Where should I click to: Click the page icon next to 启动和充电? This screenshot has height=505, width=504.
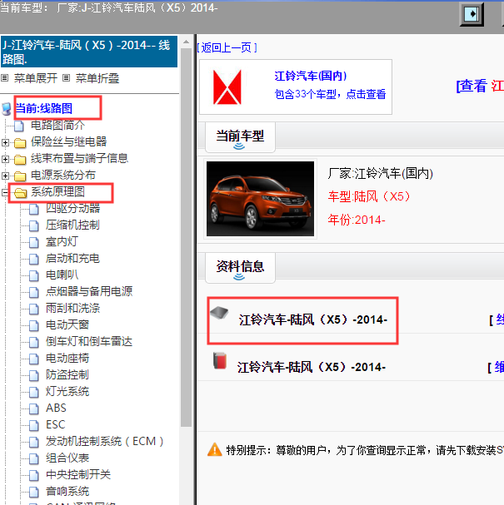tap(34, 259)
